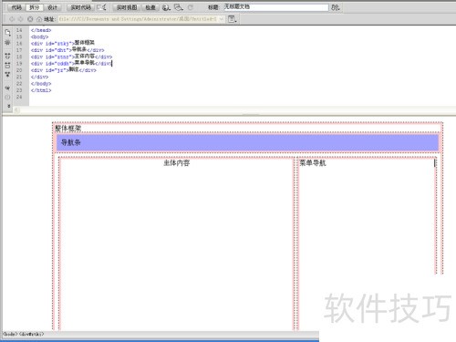Image resolution: width=456 pixels, height=342 pixels.
Task: Click code line 19 with 菜单导航
Action: [71, 63]
